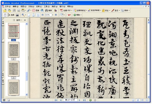The height and width of the screenshot is (104, 152).
Task: Set Fit Page view
Action: coord(33,15)
